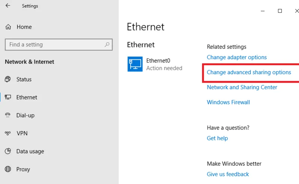
Task: Click the blue Ethernet0 adapter icon
Action: pos(135,64)
